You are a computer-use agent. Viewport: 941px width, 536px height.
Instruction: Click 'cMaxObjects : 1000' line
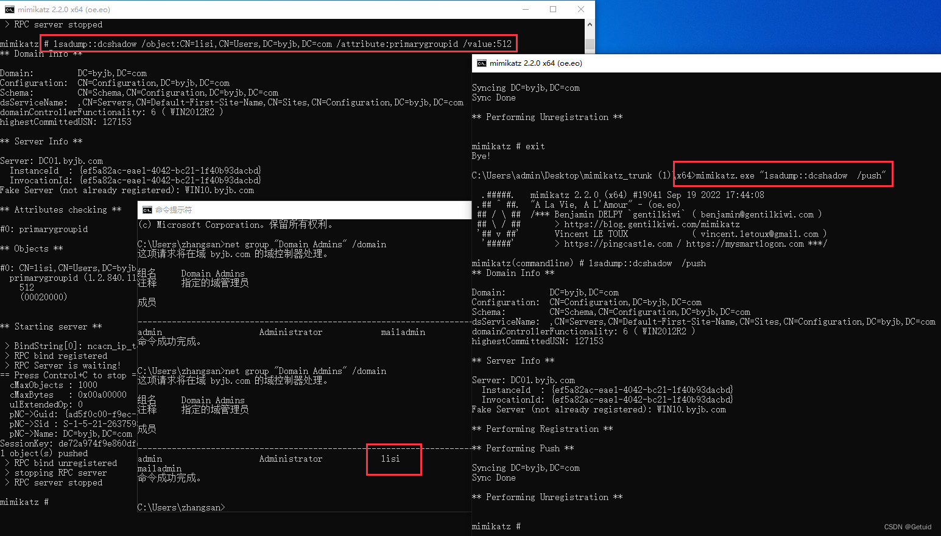click(54, 385)
